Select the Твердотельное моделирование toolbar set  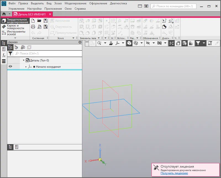pyautogui.click(x=15, y=21)
